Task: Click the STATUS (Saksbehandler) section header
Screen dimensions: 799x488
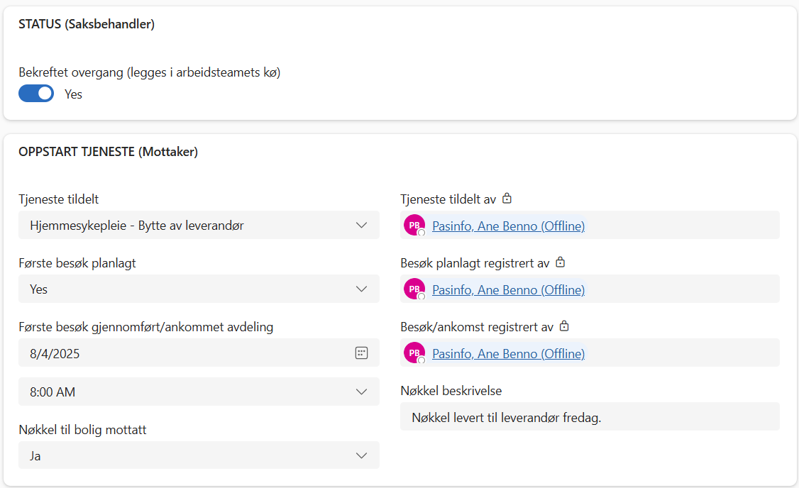Action: point(87,25)
